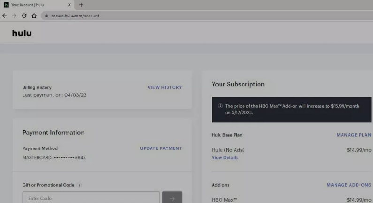
Task: Click the Payment Method label
Action: (40, 148)
